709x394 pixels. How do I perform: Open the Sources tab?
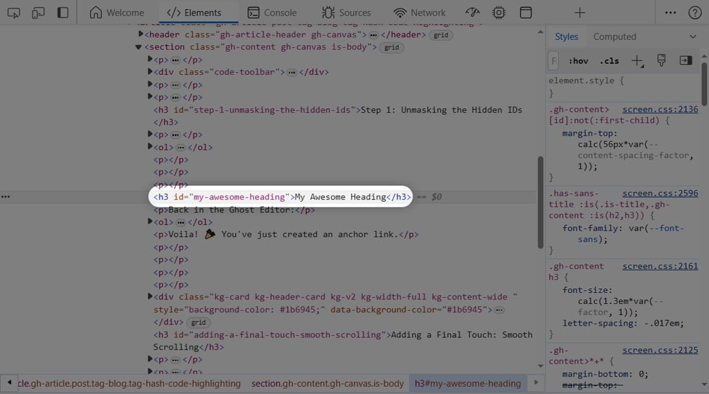pyautogui.click(x=346, y=13)
